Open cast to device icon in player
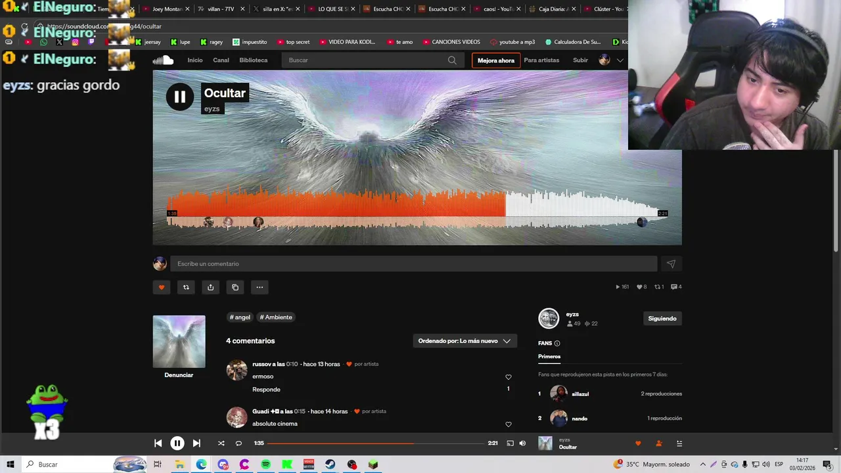The width and height of the screenshot is (841, 473). (x=510, y=443)
